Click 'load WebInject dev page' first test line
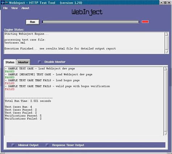Viewport: 172px width, 154px height. (40, 69)
